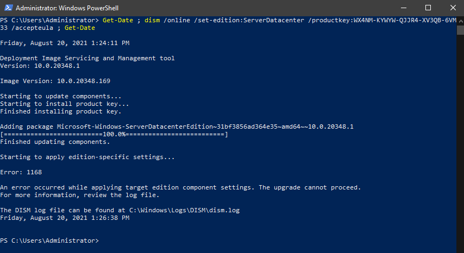Image resolution: width=464 pixels, height=253 pixels.
Task: Click the 1:24:11 PM timestamp line
Action: point(65,43)
